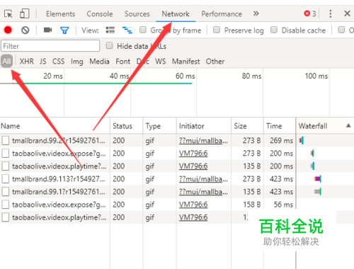Image resolution: width=354 pixels, height=269 pixels.
Task: Switch to the Performance tab
Action: tap(222, 14)
